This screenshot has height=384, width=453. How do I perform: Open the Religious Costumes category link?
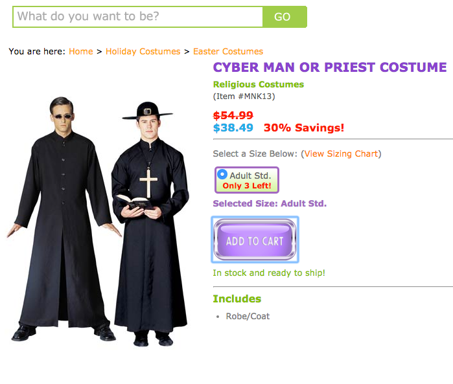click(259, 84)
